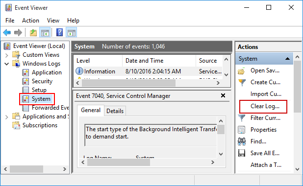Expand the Custom Views tree node
Screen dimensions: 303x186
pyautogui.click(x=7, y=55)
